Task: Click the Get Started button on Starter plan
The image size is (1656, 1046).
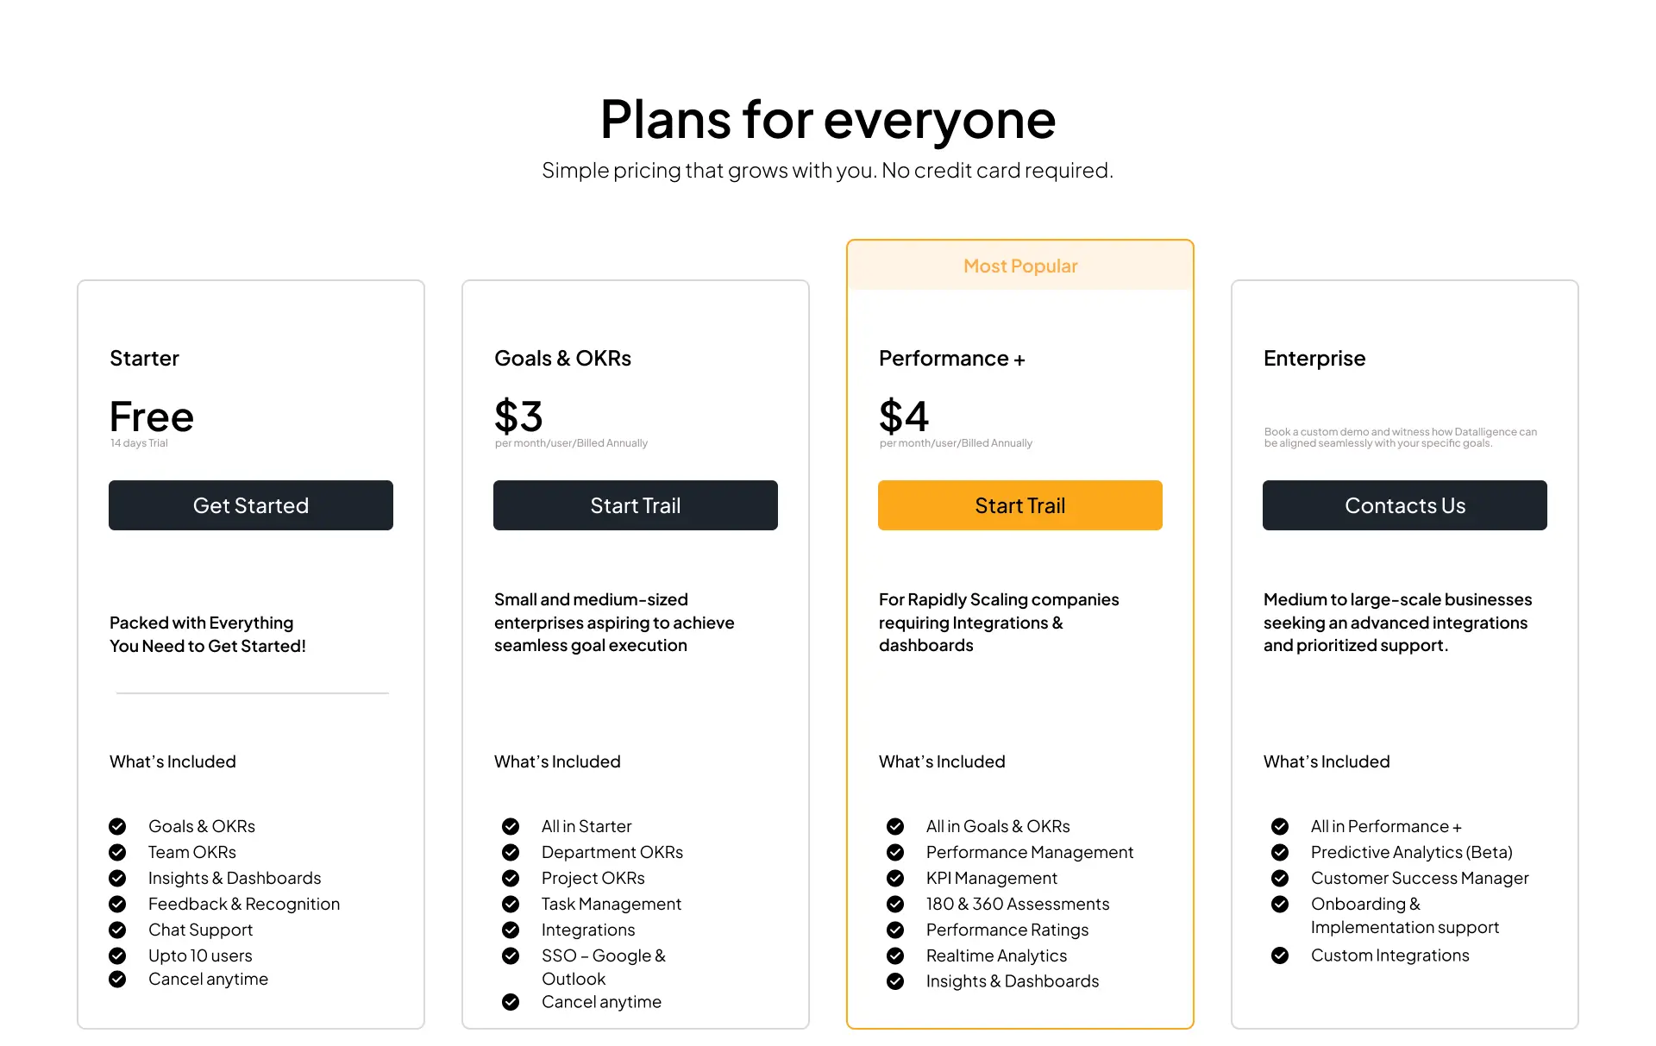Action: (251, 505)
